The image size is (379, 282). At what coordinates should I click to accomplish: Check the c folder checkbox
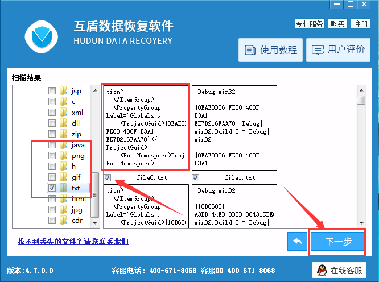[52, 101]
